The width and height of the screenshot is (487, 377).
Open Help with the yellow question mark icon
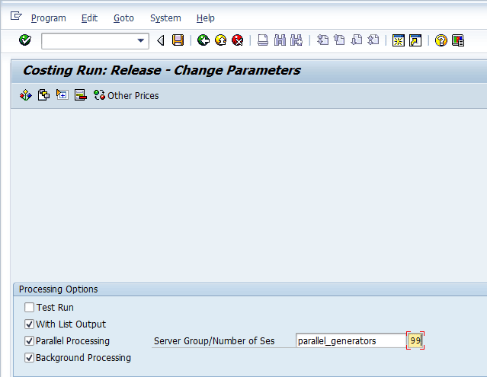coord(441,40)
